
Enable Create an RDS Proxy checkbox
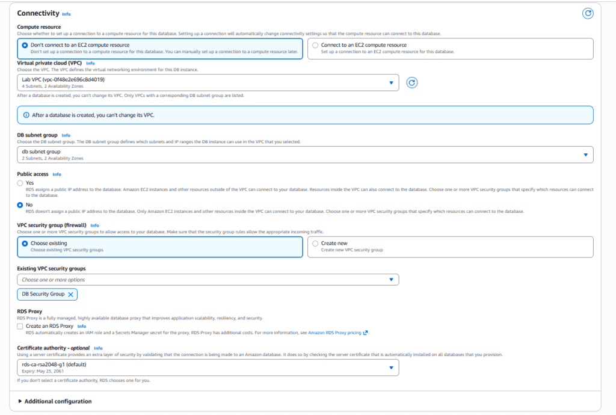pyautogui.click(x=20, y=326)
